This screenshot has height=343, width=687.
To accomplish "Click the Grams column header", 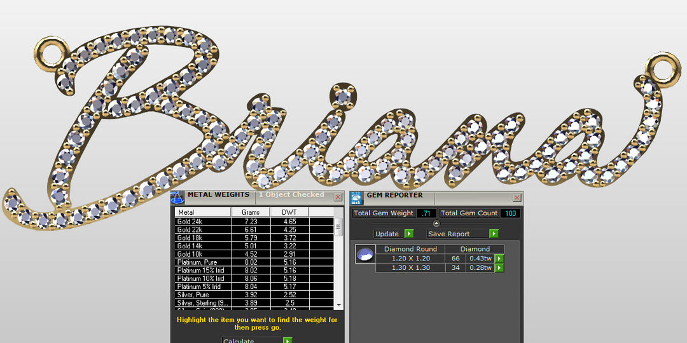I will (x=251, y=212).
